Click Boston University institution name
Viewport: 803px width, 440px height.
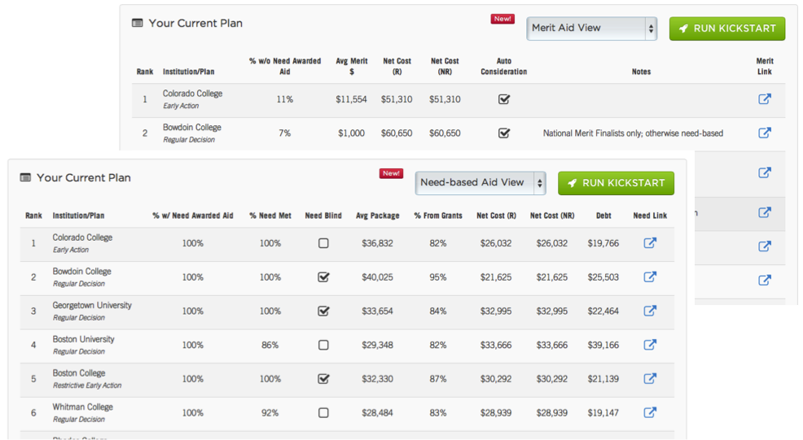click(x=83, y=338)
